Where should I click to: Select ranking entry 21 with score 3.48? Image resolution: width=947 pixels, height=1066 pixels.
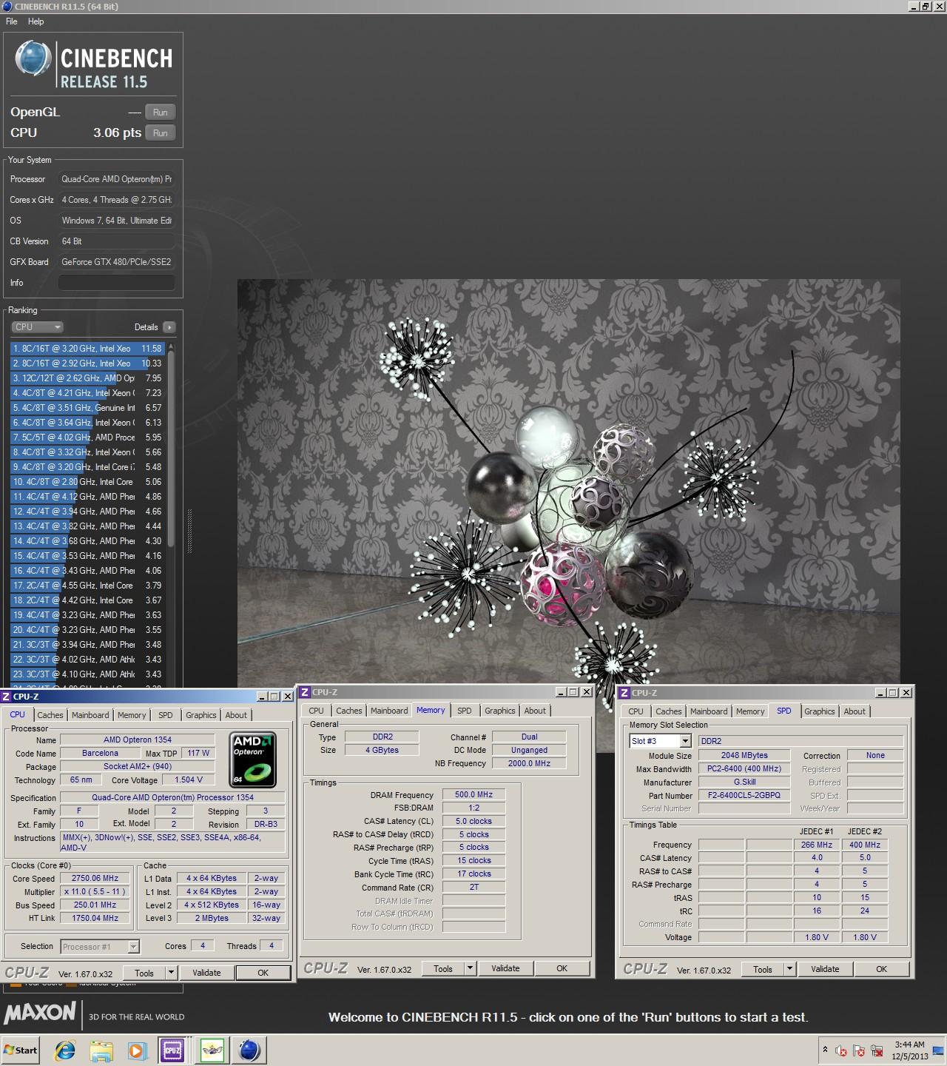88,645
